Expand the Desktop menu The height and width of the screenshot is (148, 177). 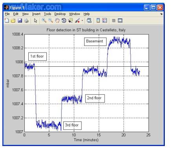click(x=60, y=14)
